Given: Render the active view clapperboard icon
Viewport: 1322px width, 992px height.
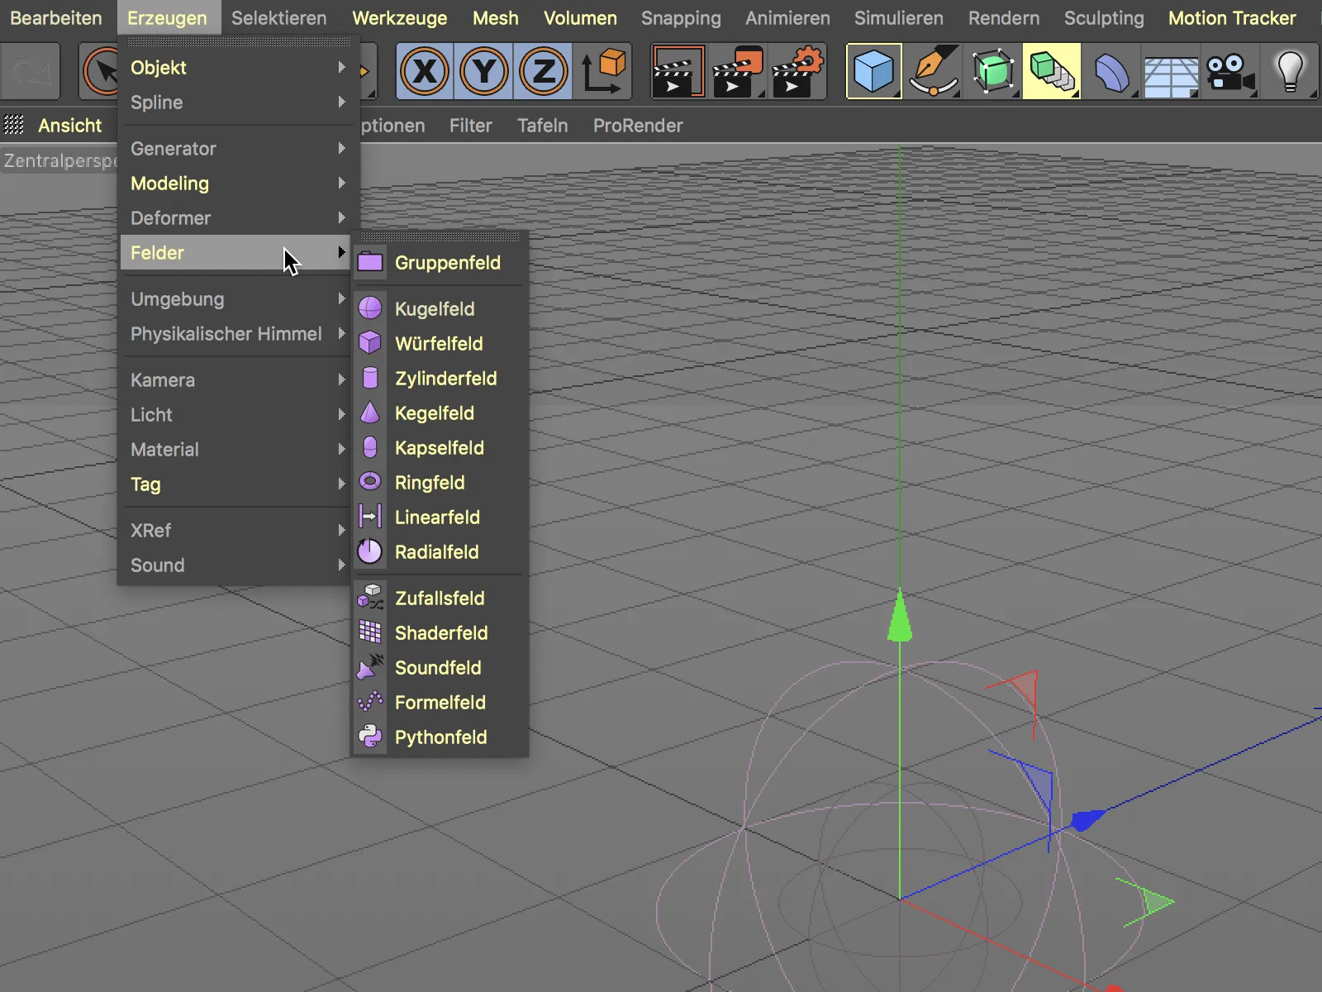Looking at the screenshot, I should pos(678,72).
